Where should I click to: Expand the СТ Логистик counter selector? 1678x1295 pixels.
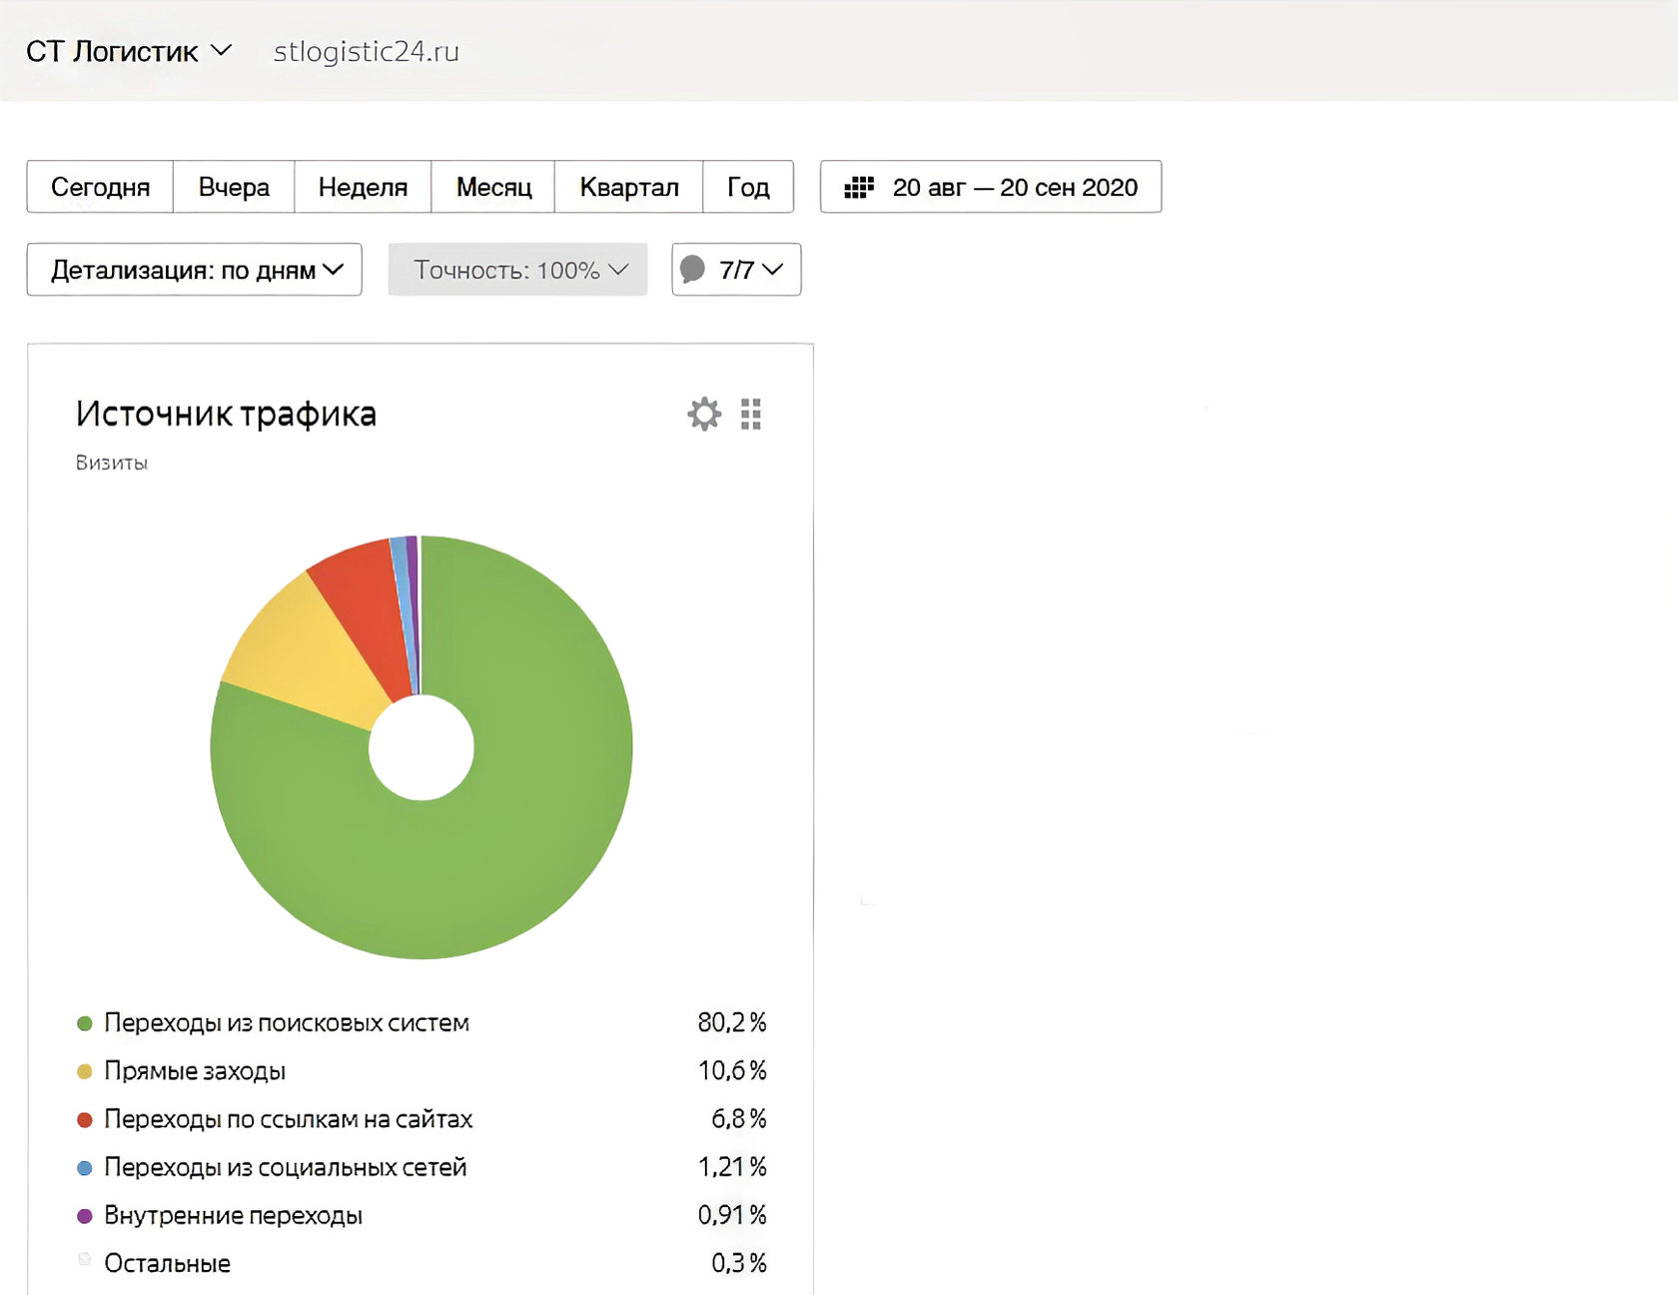click(129, 51)
